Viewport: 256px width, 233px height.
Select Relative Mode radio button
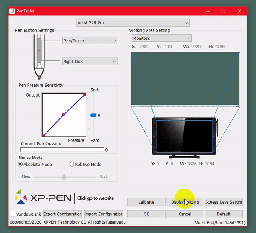tap(72, 164)
